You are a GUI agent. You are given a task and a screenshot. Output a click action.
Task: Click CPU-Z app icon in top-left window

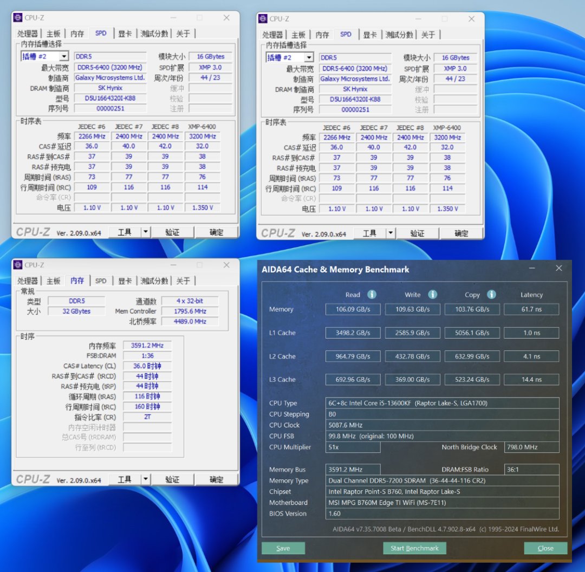coord(18,17)
